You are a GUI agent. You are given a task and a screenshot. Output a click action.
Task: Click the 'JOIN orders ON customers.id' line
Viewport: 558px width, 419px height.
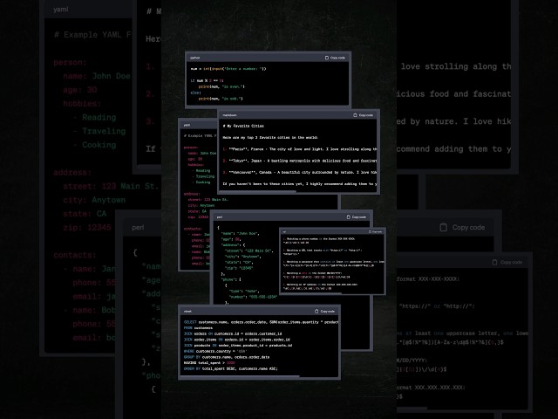coord(233,333)
